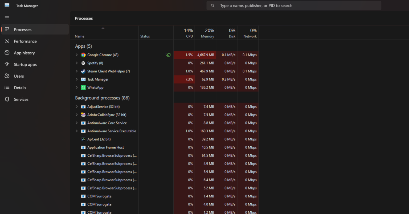Go to Startup apps page
Viewport: 409px width, 214px height.
pyautogui.click(x=35, y=65)
